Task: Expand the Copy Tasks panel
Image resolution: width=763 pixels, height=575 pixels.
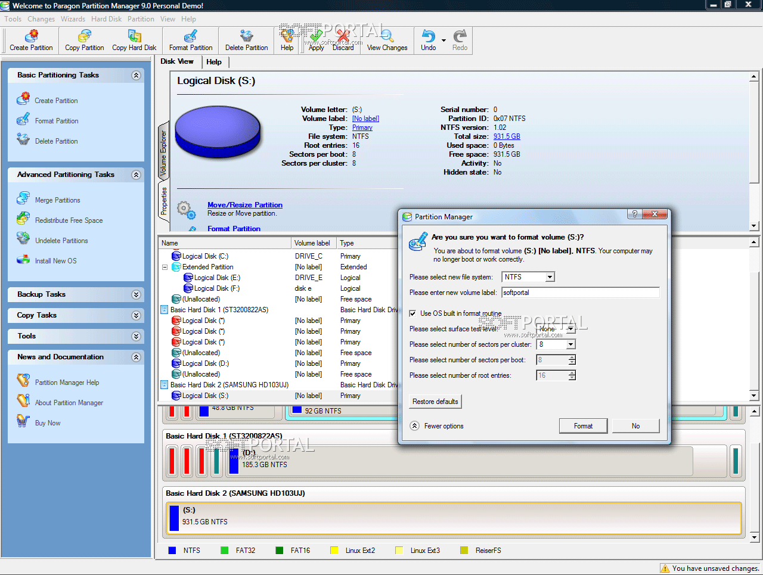Action: [136, 316]
